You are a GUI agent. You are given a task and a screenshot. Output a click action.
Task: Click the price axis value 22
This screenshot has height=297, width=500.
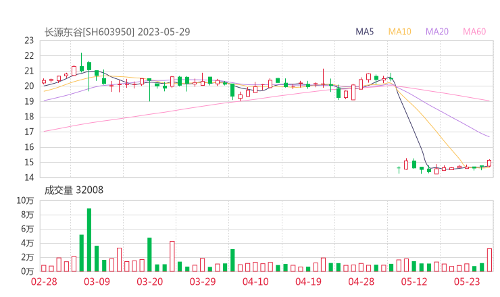29,56
